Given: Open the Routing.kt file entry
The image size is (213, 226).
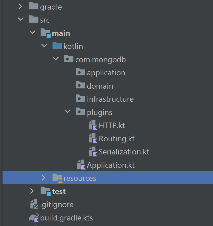Looking at the screenshot, I should (117, 138).
